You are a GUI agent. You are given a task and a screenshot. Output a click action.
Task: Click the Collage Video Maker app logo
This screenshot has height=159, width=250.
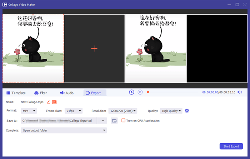[5, 4]
